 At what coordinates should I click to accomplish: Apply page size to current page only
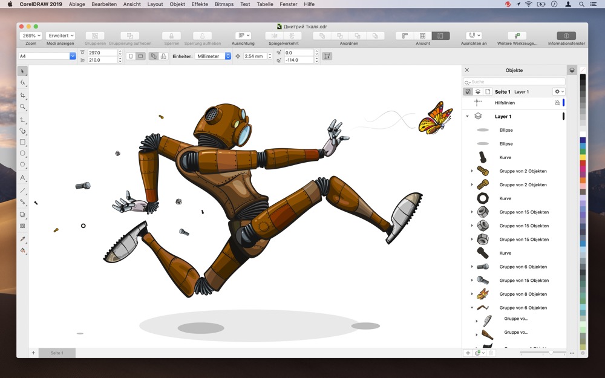[x=163, y=56]
